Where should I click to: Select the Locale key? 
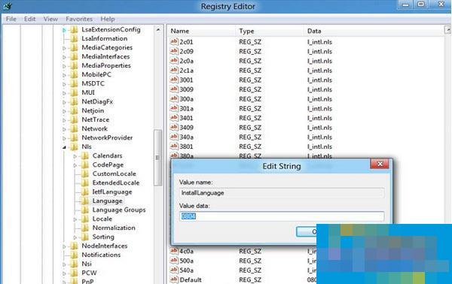point(102,219)
